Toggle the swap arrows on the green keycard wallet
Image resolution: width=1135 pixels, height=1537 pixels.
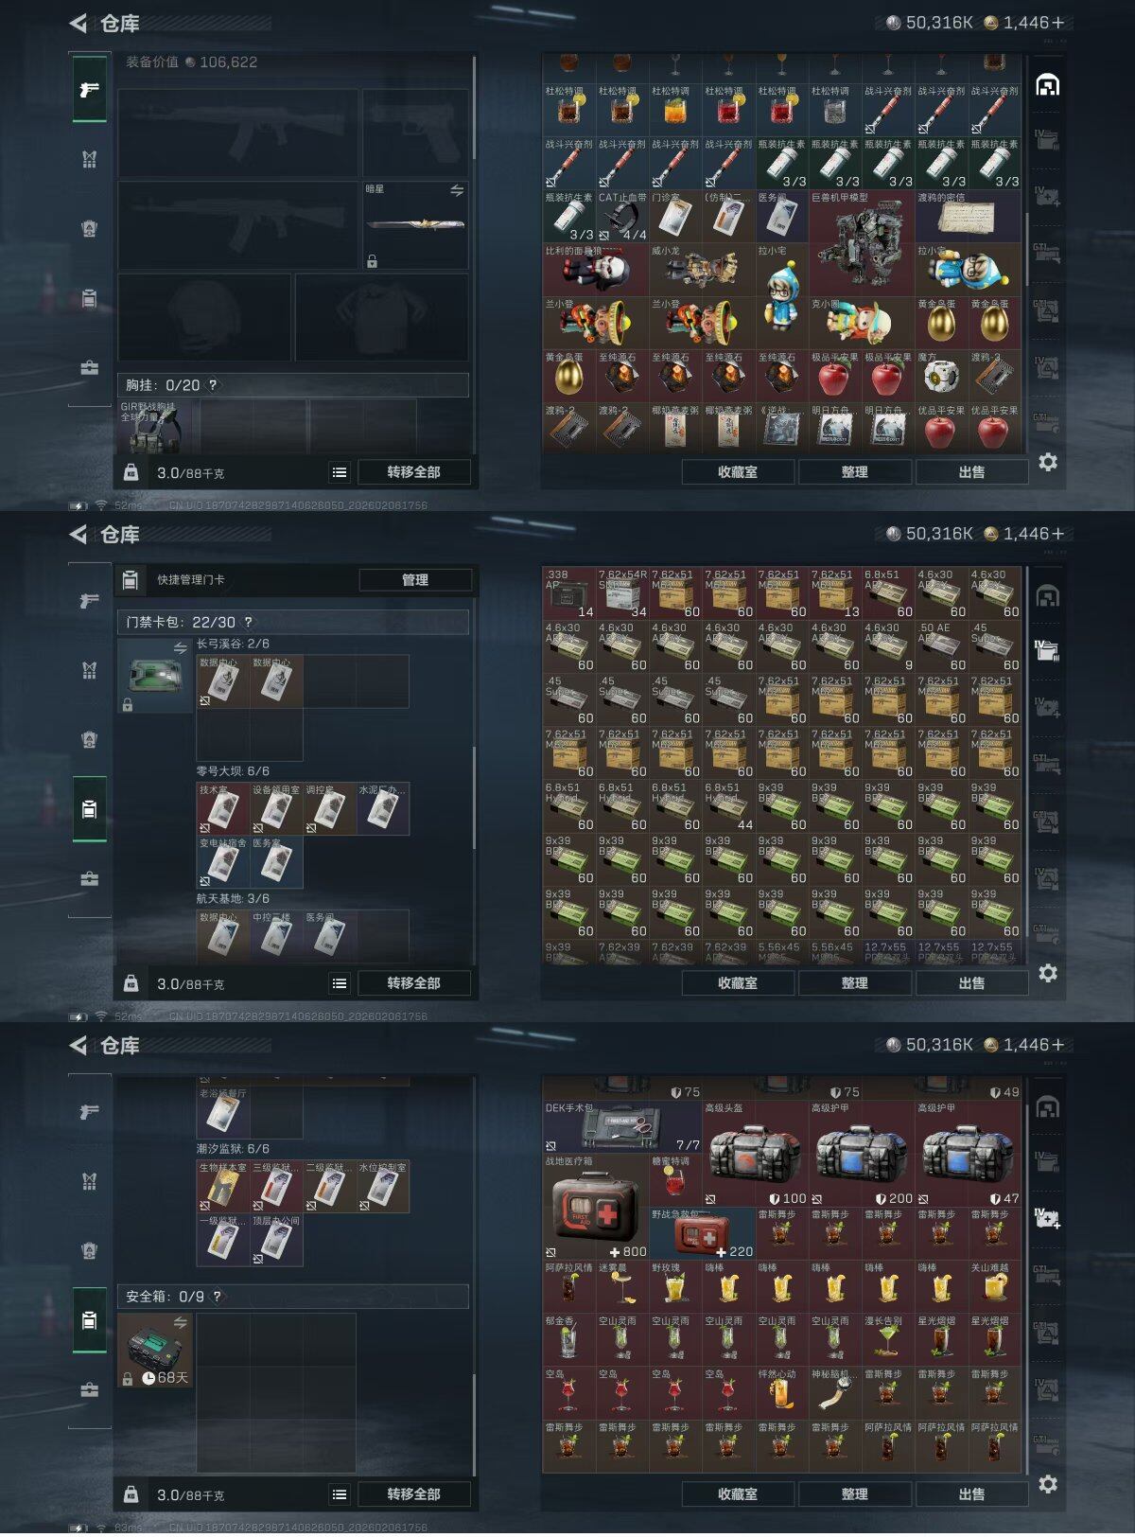coord(180,648)
